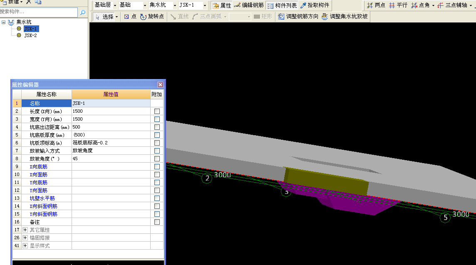Screen dimensions: 476x265
Task: Toggle 附加 checkbox for 备注
Action: click(157, 222)
